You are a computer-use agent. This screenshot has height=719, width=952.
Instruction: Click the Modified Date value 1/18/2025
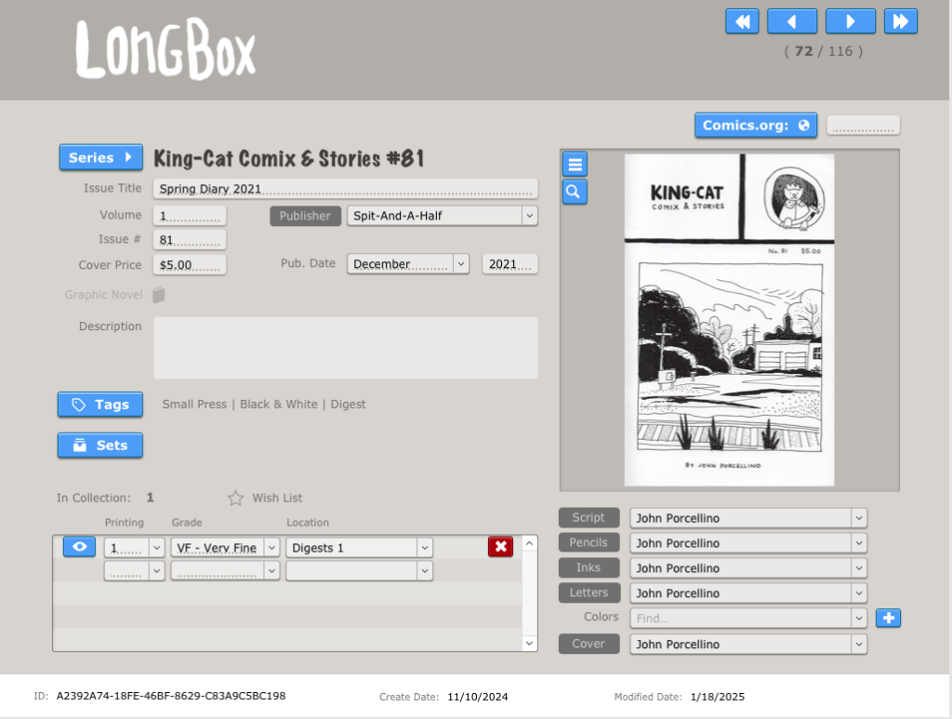click(718, 697)
